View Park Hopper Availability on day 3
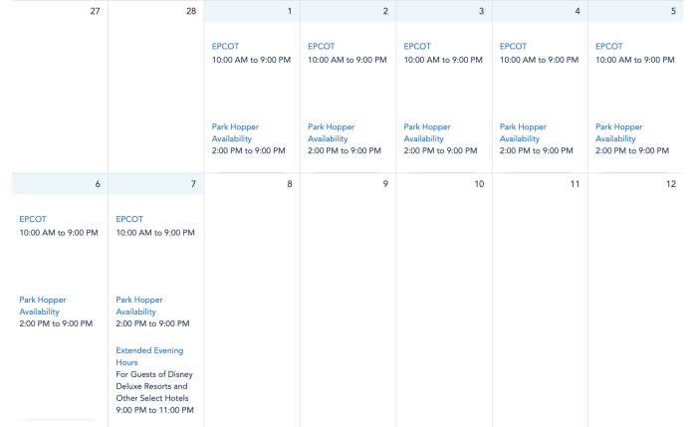Viewport: 697px width, 427px height. click(427, 132)
